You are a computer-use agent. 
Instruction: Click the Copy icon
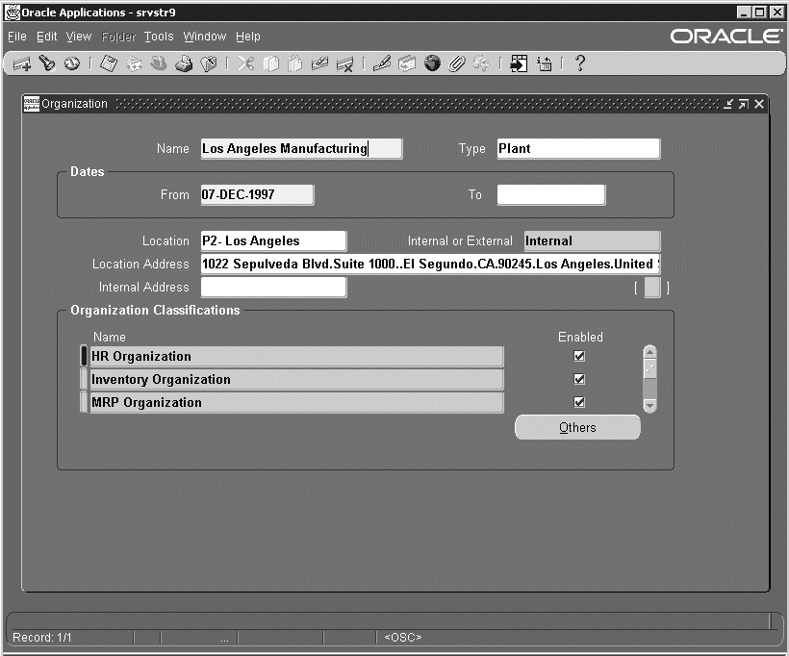tap(270, 63)
